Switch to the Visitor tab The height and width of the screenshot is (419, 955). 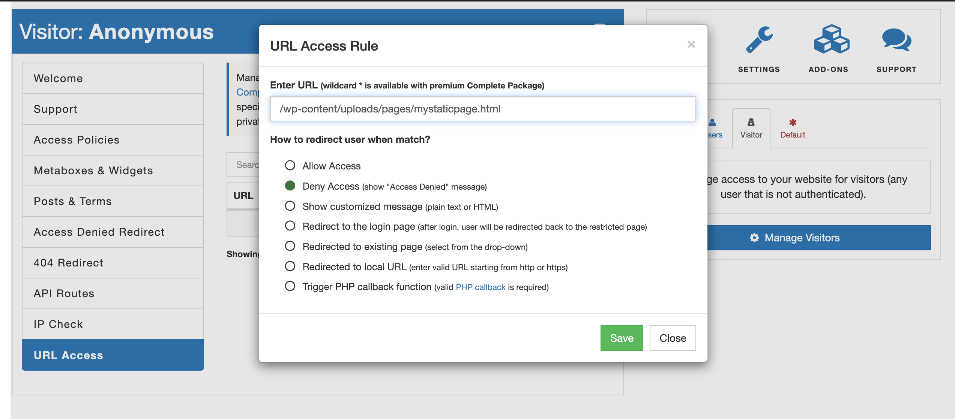pos(751,128)
